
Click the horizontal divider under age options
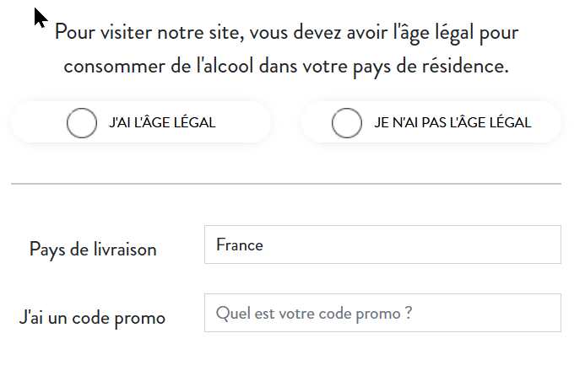click(x=286, y=184)
